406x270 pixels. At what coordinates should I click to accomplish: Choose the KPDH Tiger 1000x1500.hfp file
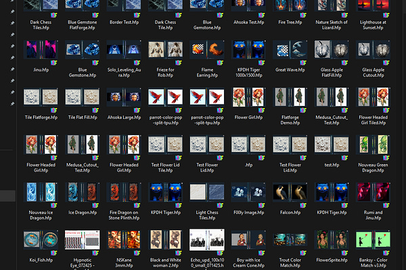(x=248, y=59)
